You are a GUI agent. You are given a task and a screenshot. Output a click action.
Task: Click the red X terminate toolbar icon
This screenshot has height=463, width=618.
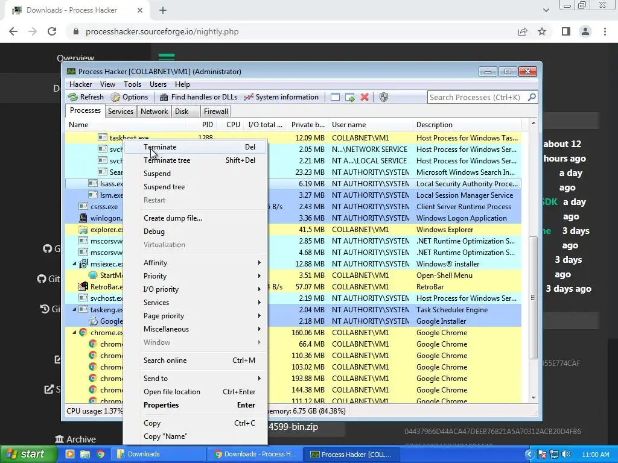[x=365, y=97]
